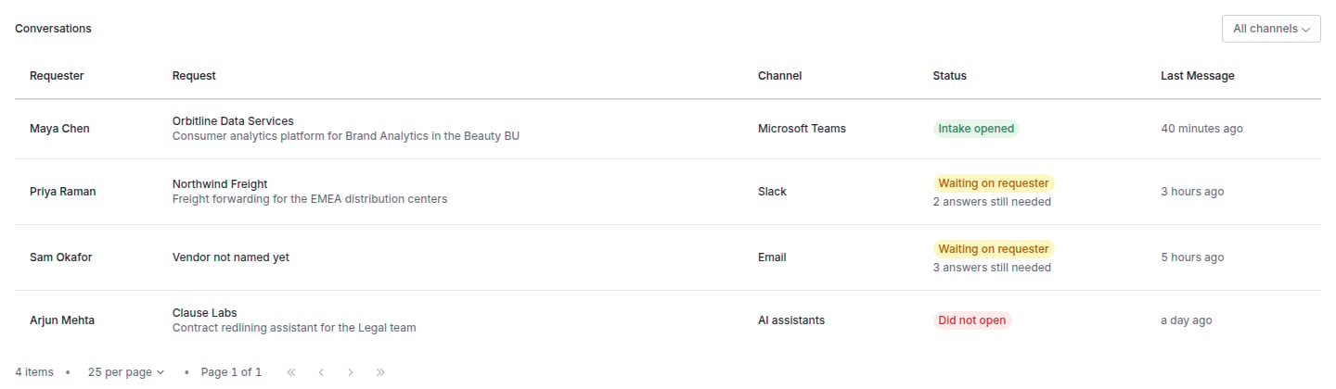Click the Last Message column header

(1197, 76)
